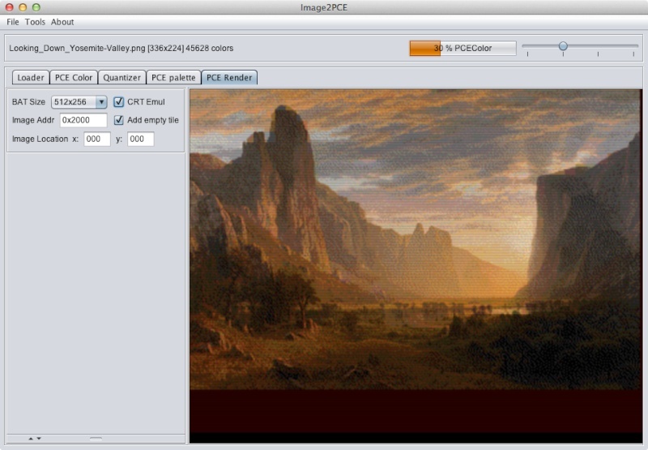Screen dimensions: 648x450
Task: Click the Image Location label
Action: pos(40,139)
